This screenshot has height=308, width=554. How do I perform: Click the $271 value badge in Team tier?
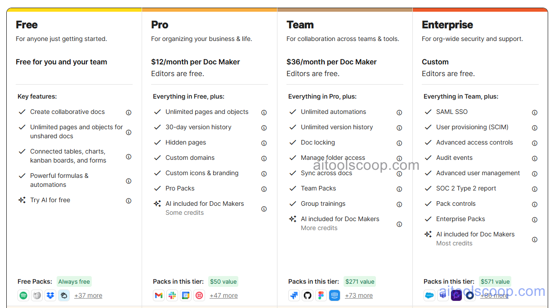tap(360, 281)
